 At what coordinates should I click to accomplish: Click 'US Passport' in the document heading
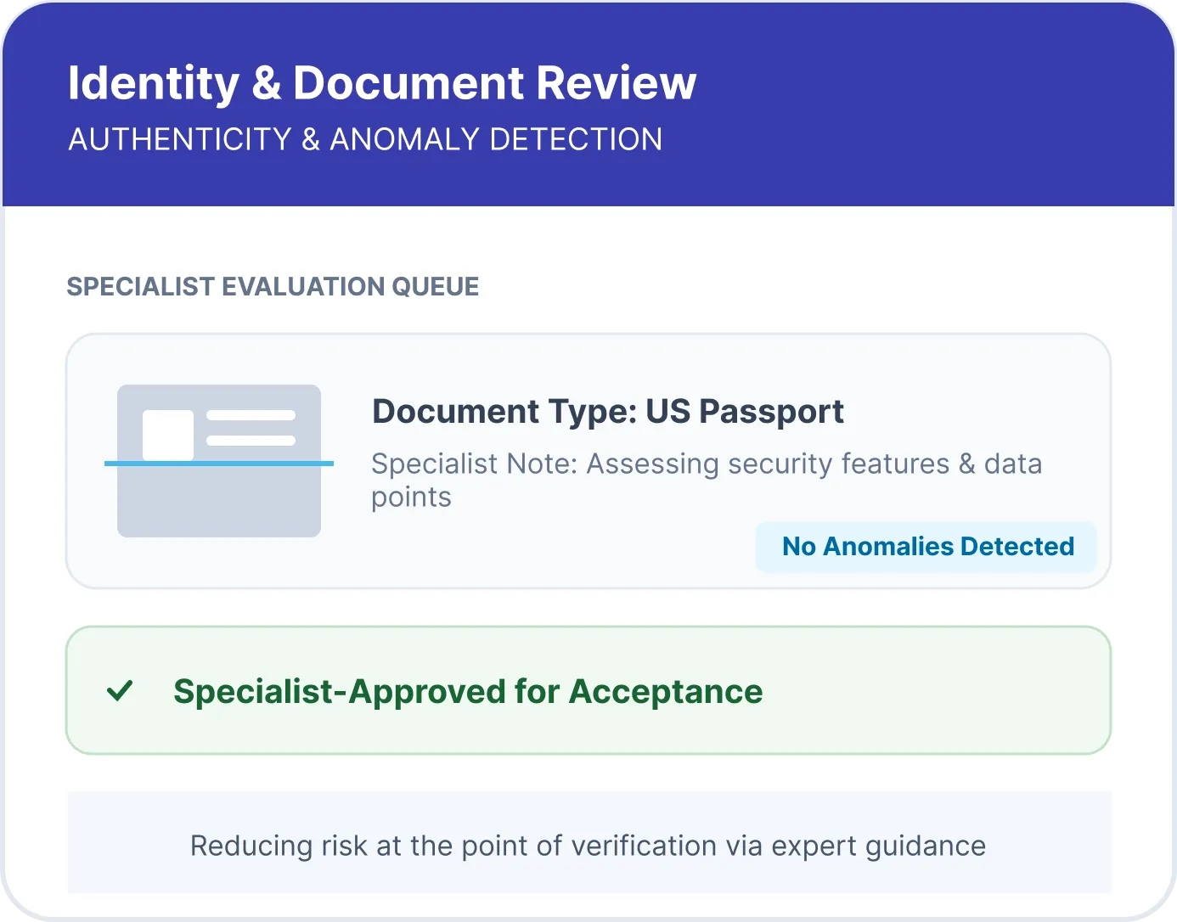click(x=745, y=412)
